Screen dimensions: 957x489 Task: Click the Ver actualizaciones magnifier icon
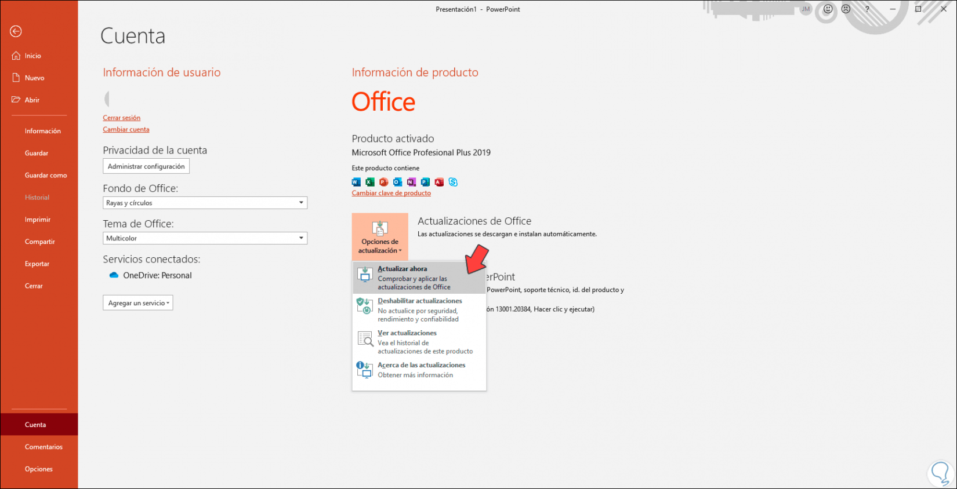click(365, 338)
